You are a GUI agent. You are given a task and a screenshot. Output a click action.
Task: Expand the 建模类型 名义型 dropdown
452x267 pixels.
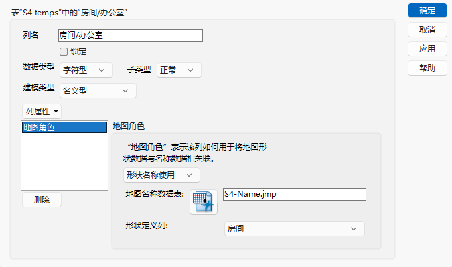(x=98, y=91)
